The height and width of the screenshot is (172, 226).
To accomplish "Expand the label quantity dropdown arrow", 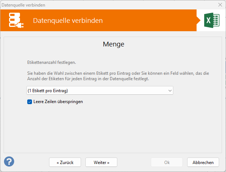I will click(170, 90).
